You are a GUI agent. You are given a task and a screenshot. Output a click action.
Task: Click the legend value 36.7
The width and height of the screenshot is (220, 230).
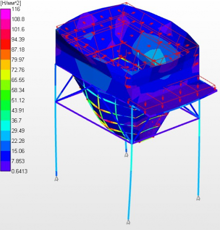(16, 120)
